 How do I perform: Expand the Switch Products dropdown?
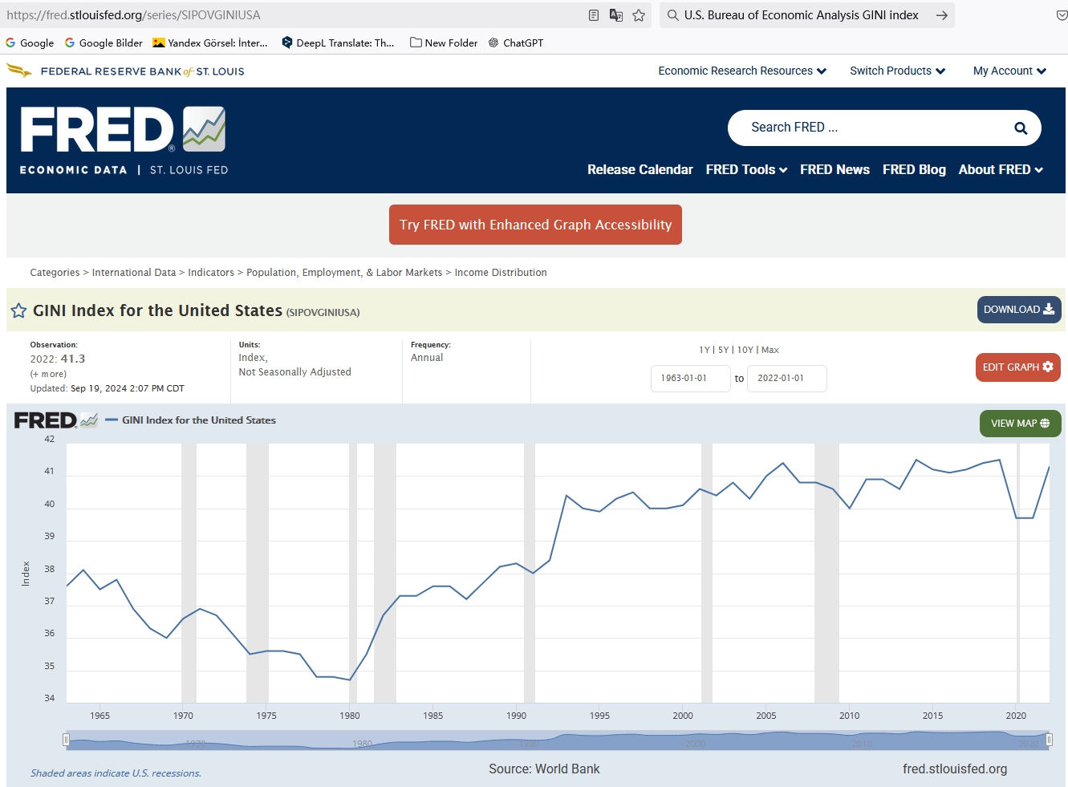897,71
